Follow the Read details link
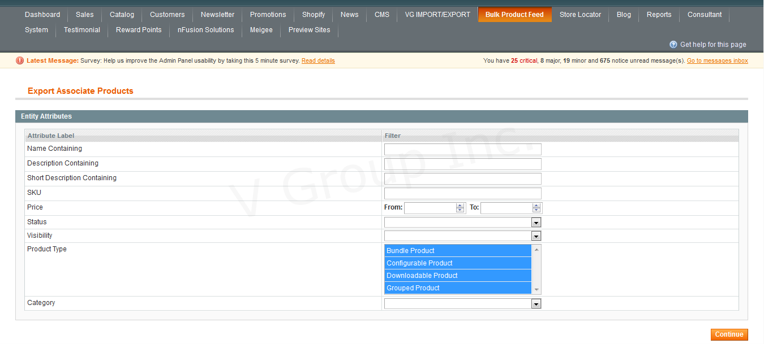 coord(318,61)
